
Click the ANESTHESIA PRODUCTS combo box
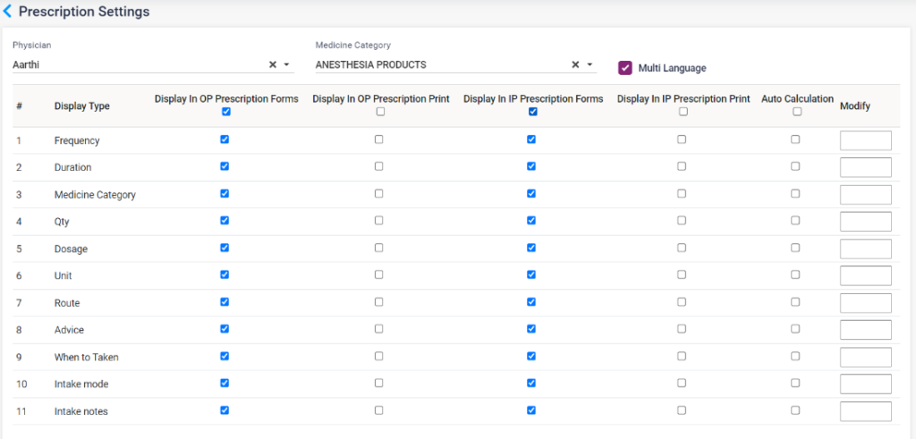click(438, 64)
